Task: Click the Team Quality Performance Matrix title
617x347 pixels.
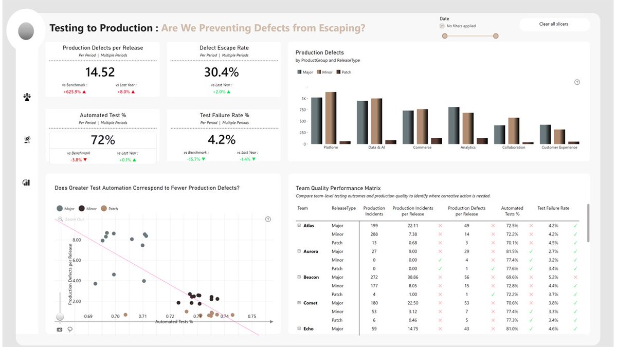Action: point(338,189)
